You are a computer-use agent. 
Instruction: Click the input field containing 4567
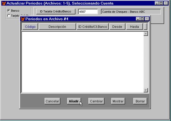[x=88, y=12]
